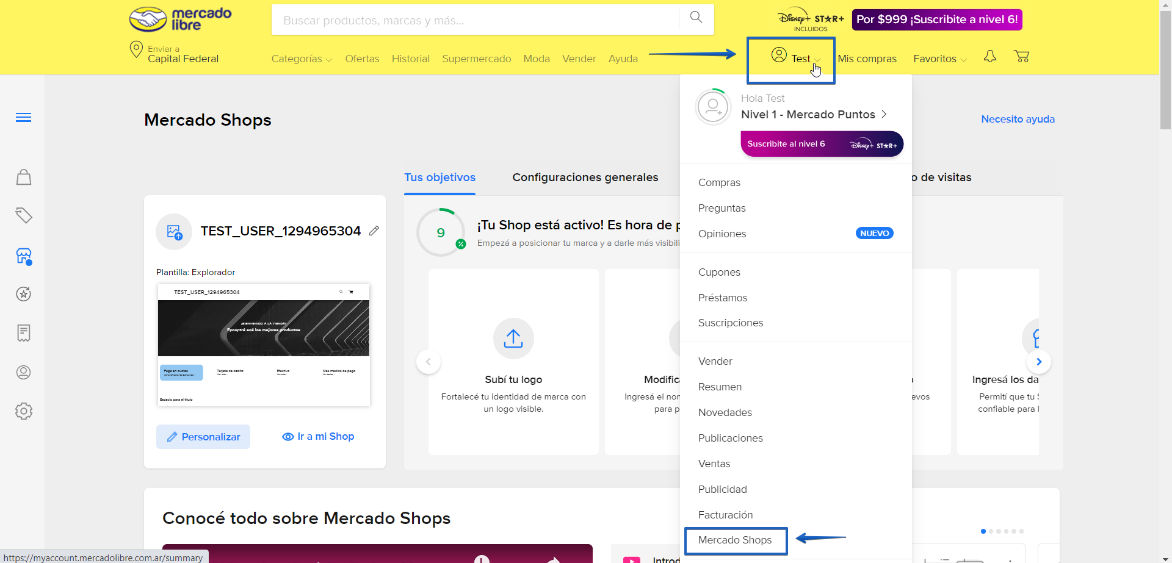This screenshot has width=1172, height=563.
Task: Select the price tag icon in sidebar
Action: [x=23, y=216]
